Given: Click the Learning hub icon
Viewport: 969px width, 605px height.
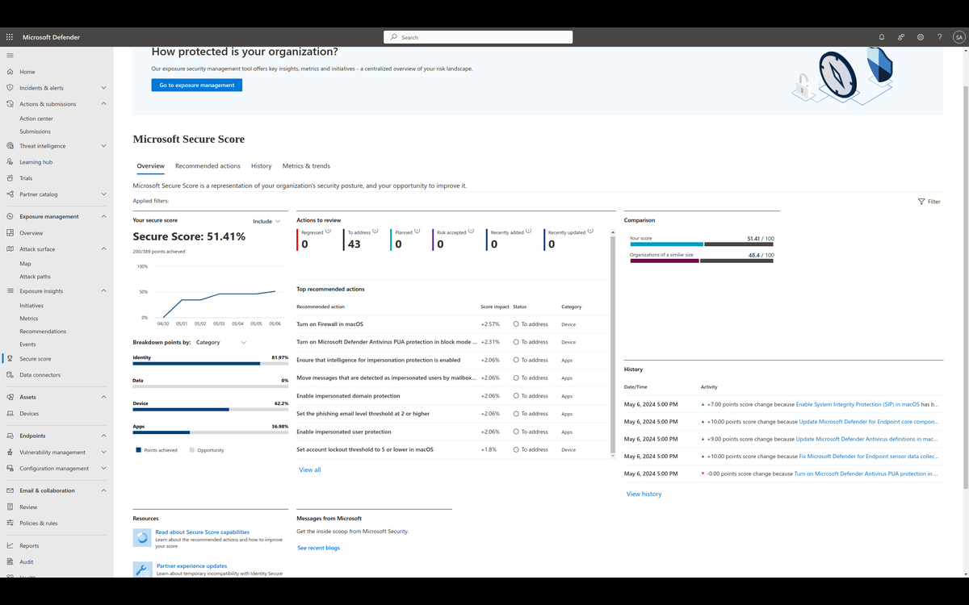Looking at the screenshot, I should 10,162.
